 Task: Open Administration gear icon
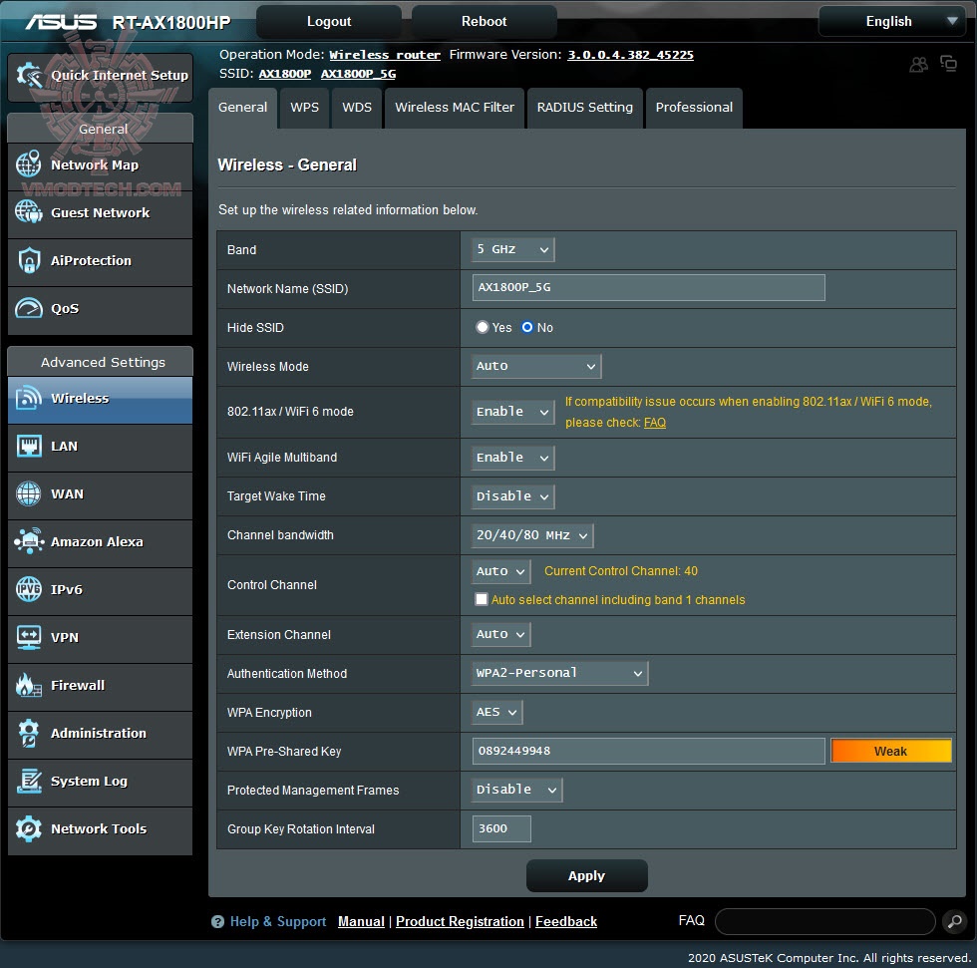(x=29, y=733)
